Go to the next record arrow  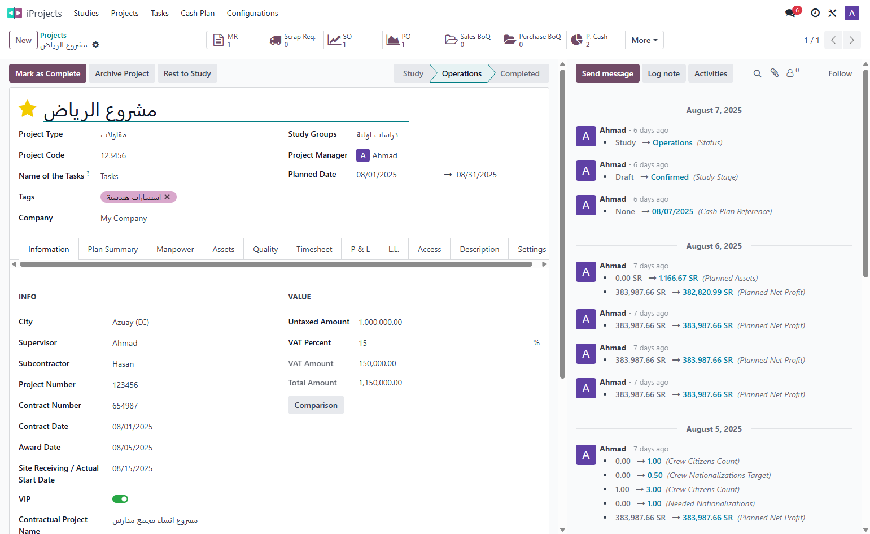852,40
